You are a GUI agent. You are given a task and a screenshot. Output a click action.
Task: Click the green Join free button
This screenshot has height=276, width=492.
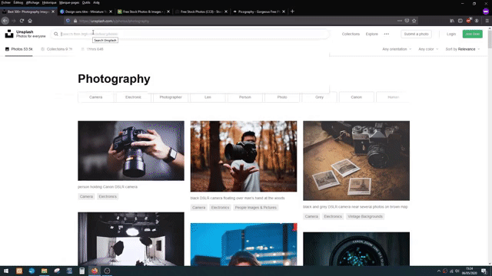pos(472,34)
